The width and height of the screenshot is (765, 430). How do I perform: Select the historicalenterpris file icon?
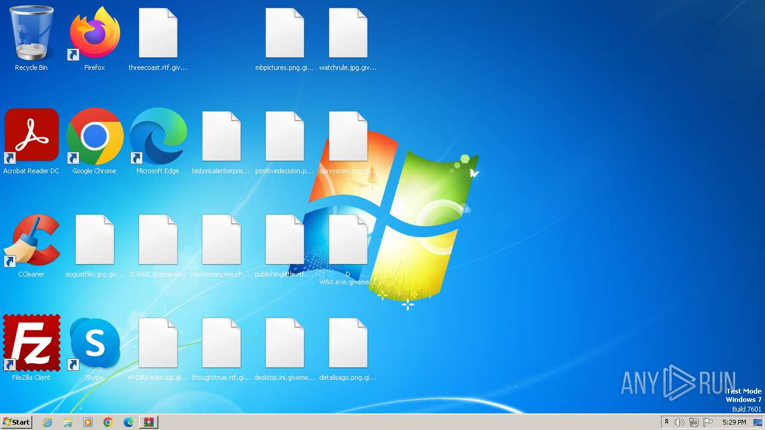click(221, 137)
